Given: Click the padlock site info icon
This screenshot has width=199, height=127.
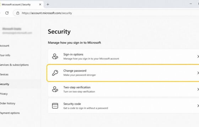Looking at the screenshot, I should coord(18,13).
